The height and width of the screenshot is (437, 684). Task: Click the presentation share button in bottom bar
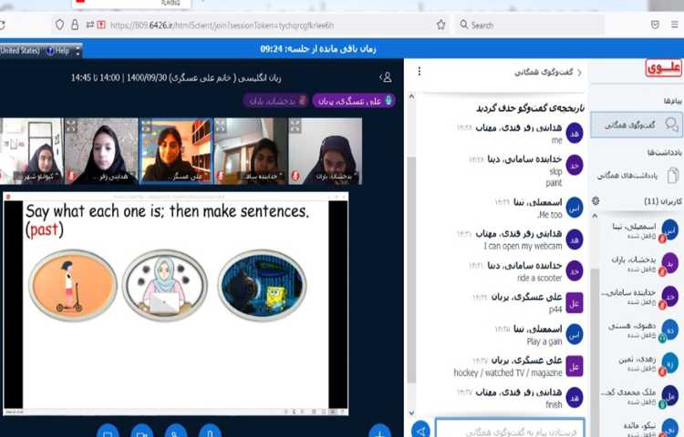[109, 432]
